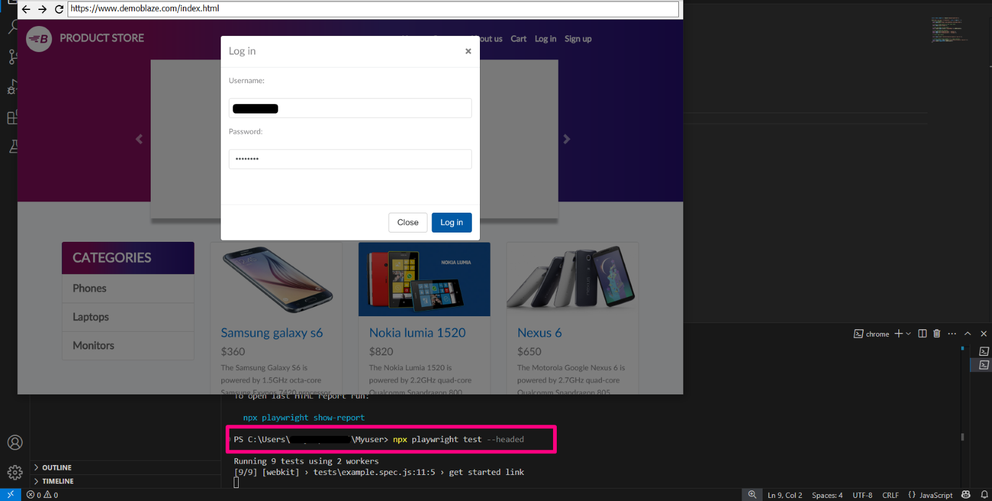Click the Product Store logo icon
The height and width of the screenshot is (501, 992).
pos(39,39)
